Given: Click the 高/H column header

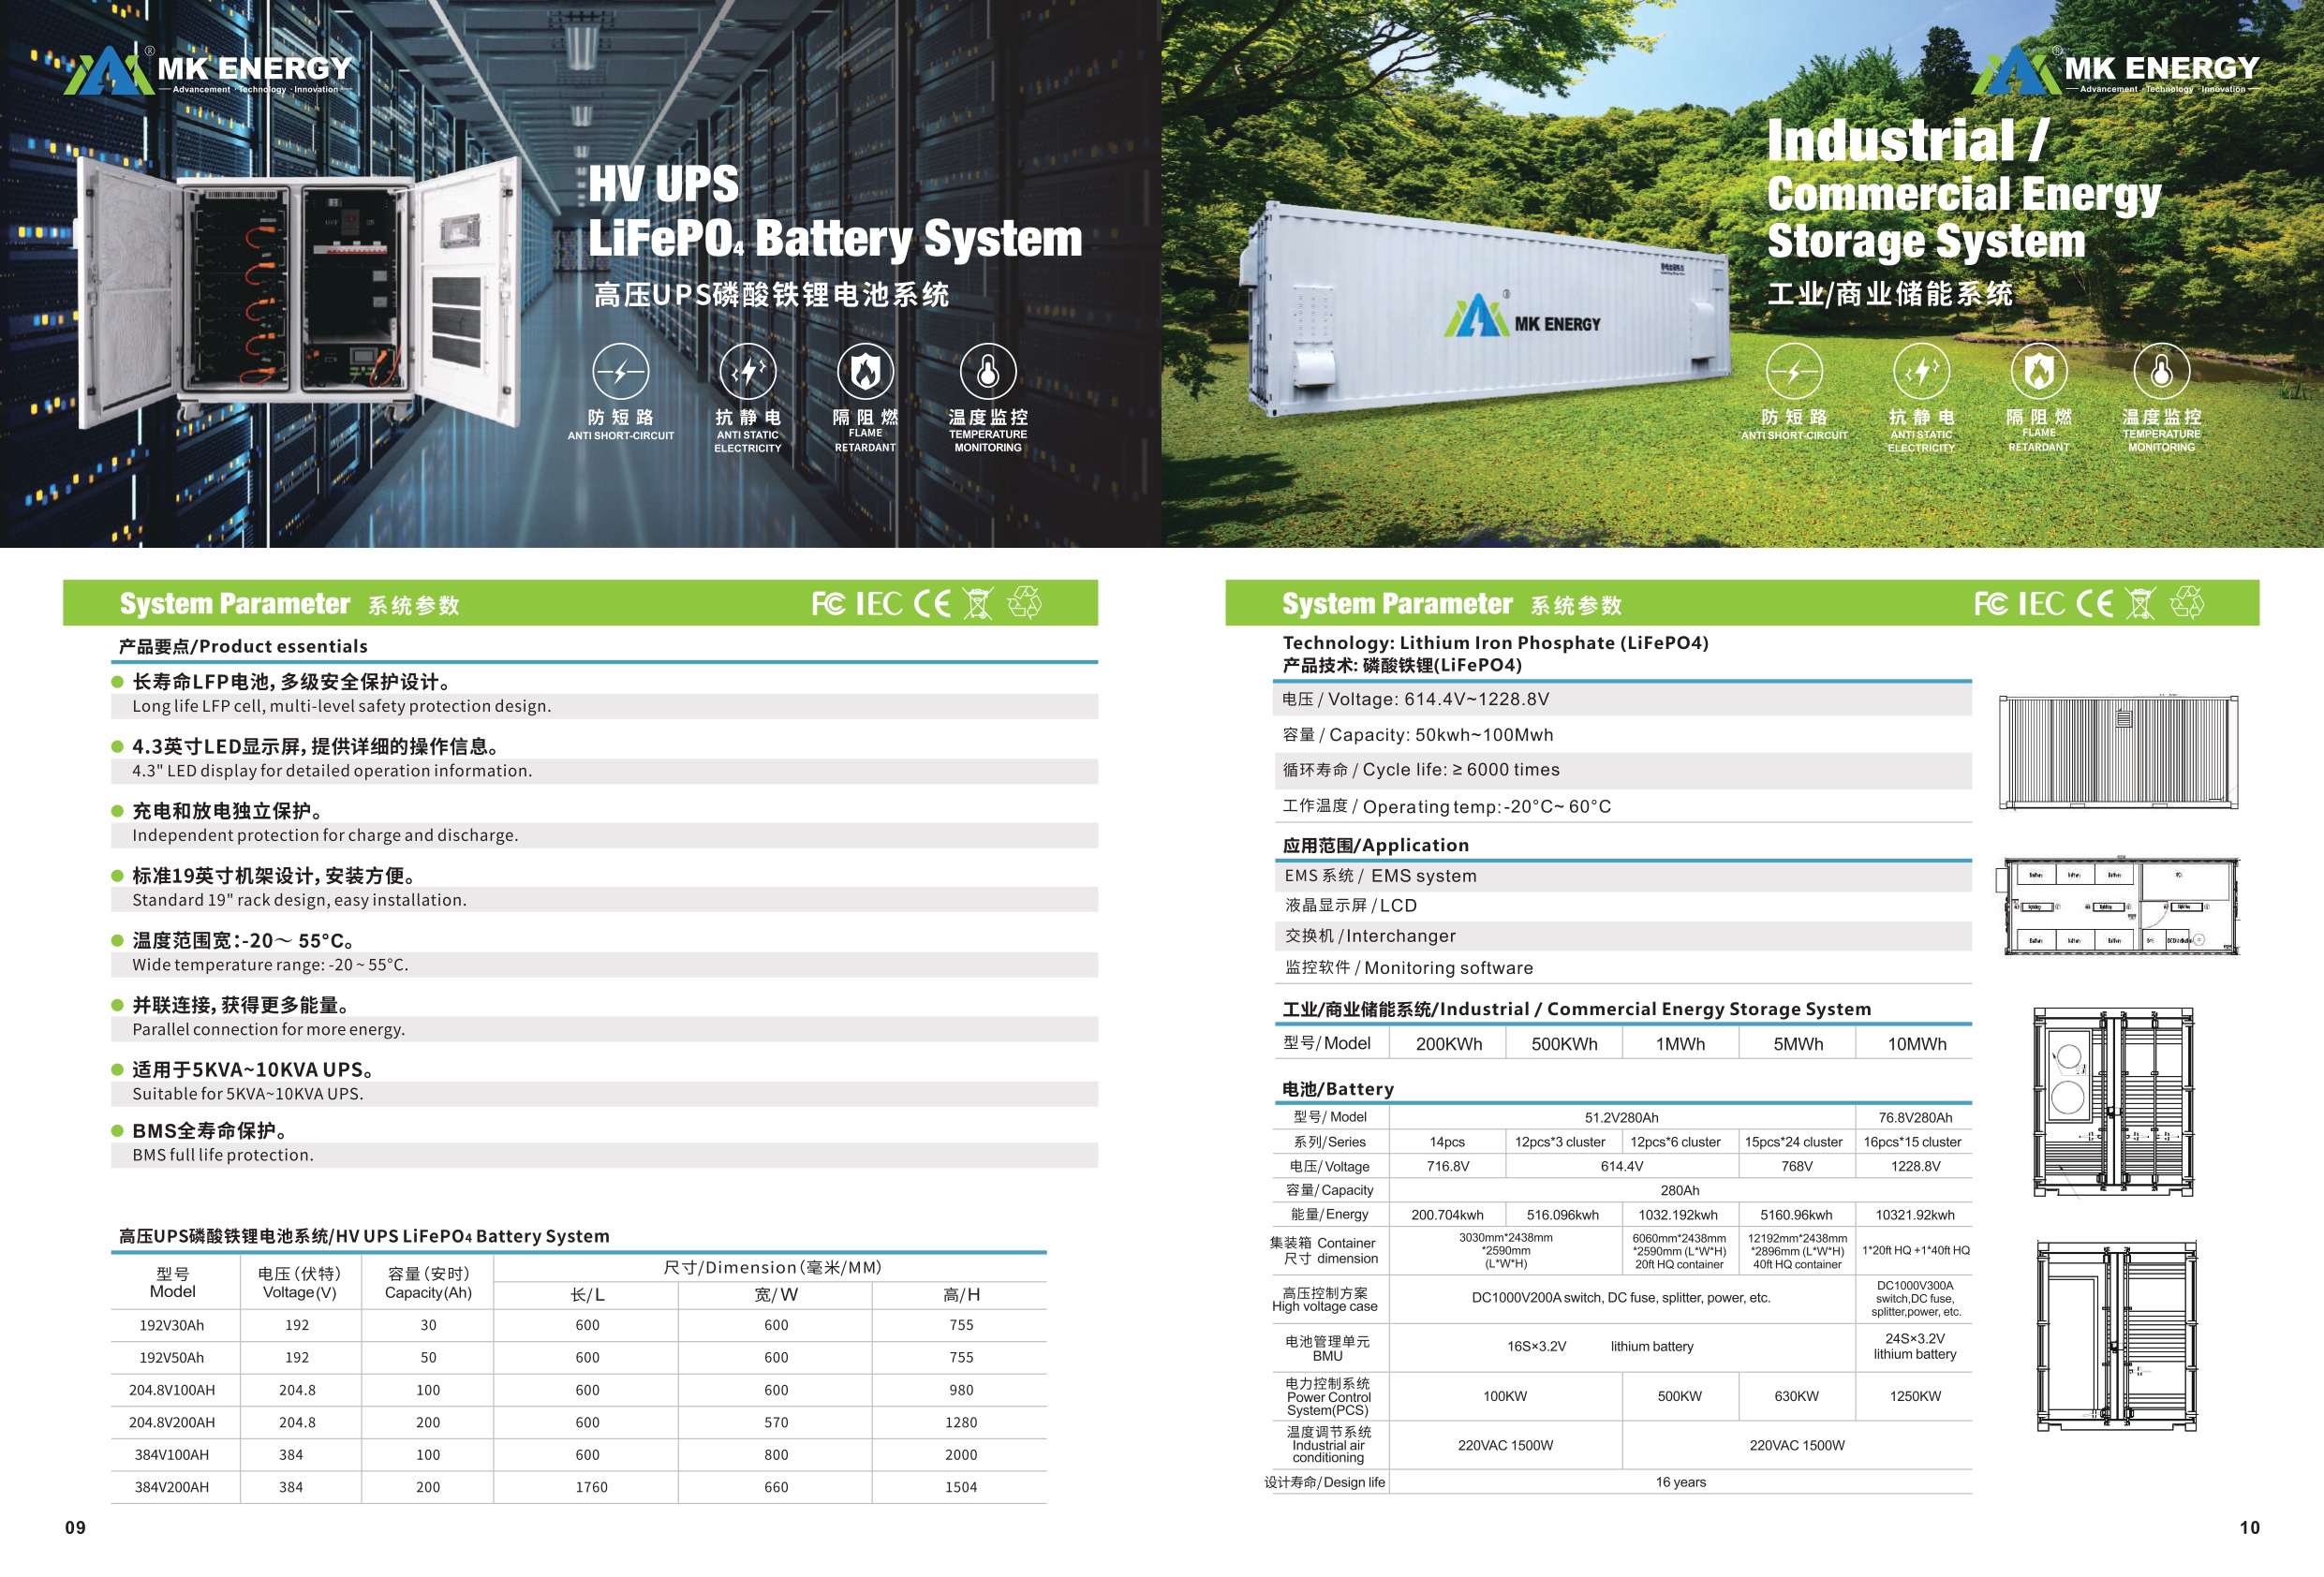Looking at the screenshot, I should [x=961, y=1295].
